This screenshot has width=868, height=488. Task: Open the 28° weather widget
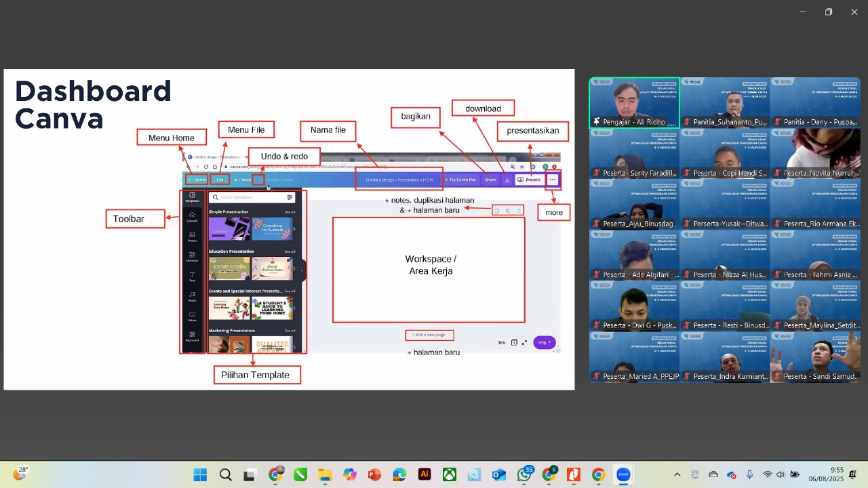(x=22, y=473)
